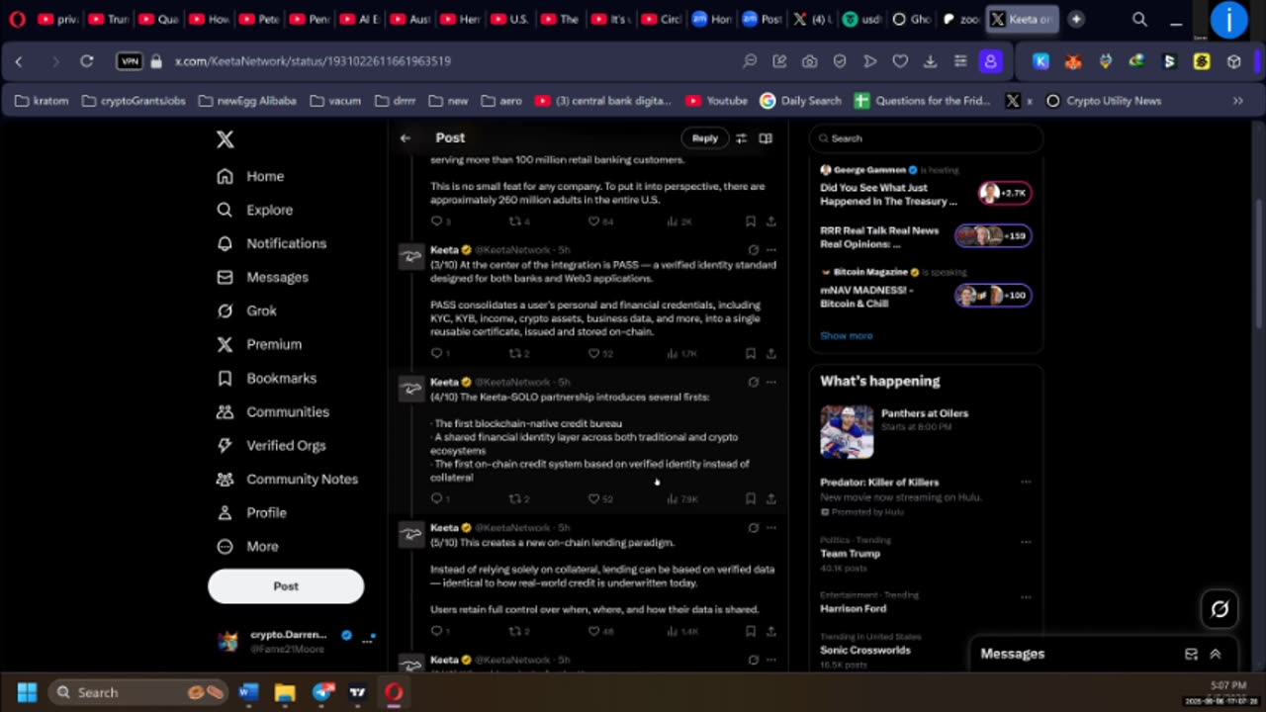Click into the X Search field
1266x712 pixels.
pos(926,138)
